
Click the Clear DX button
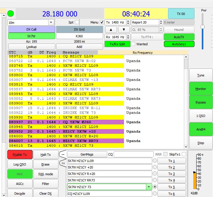[x=46, y=193]
